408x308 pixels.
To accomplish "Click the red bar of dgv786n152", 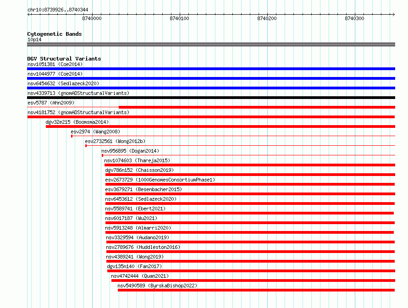I will [x=250, y=175].
